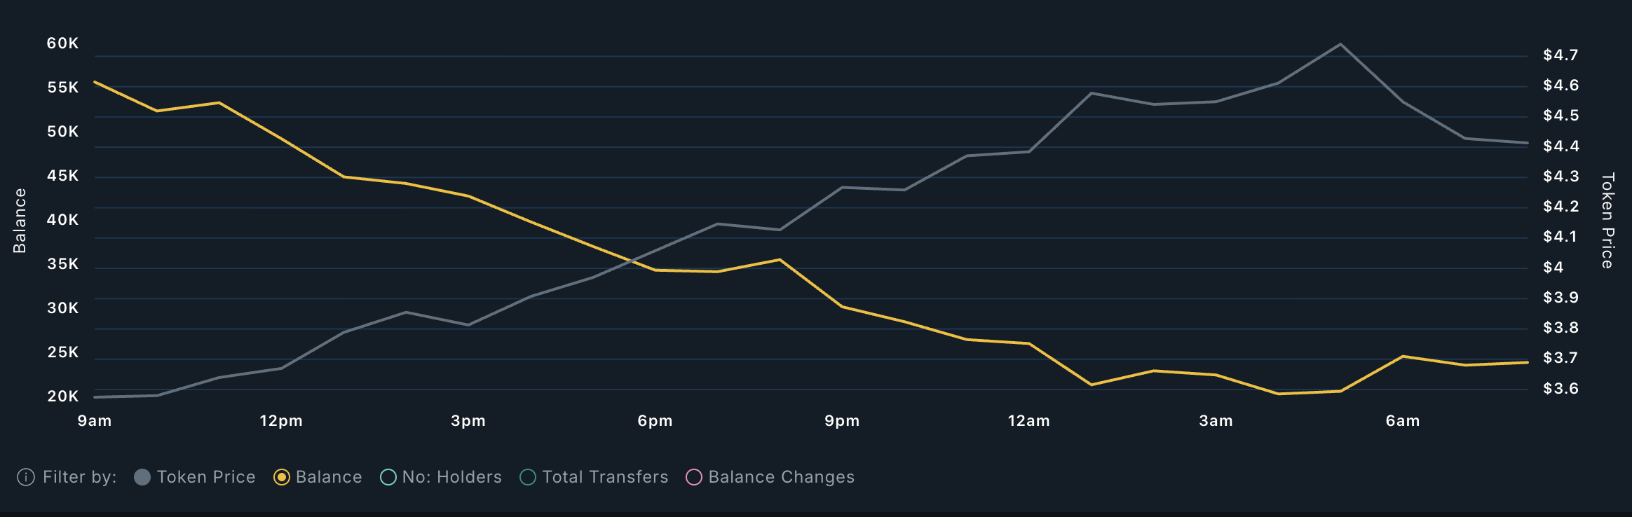Select the 12am time axis label
The height and width of the screenshot is (517, 1632).
[x=1028, y=421]
